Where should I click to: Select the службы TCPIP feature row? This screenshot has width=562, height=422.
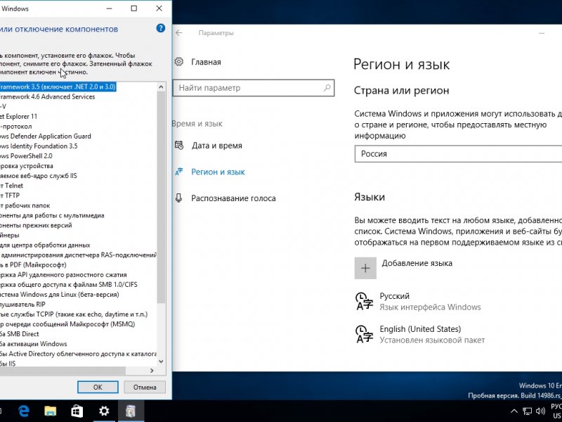point(74,314)
